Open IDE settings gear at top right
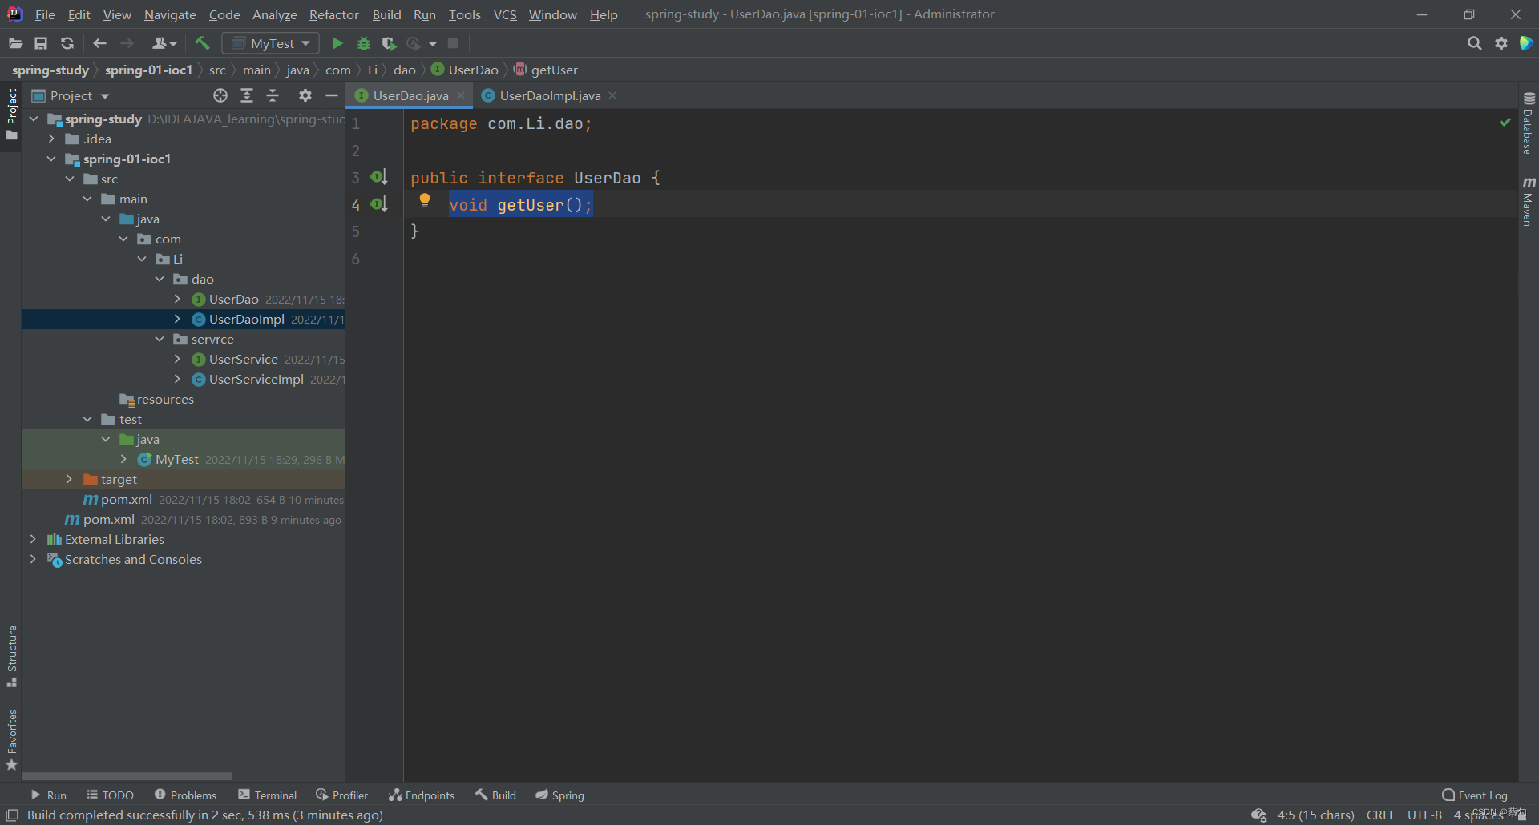 coord(1501,43)
